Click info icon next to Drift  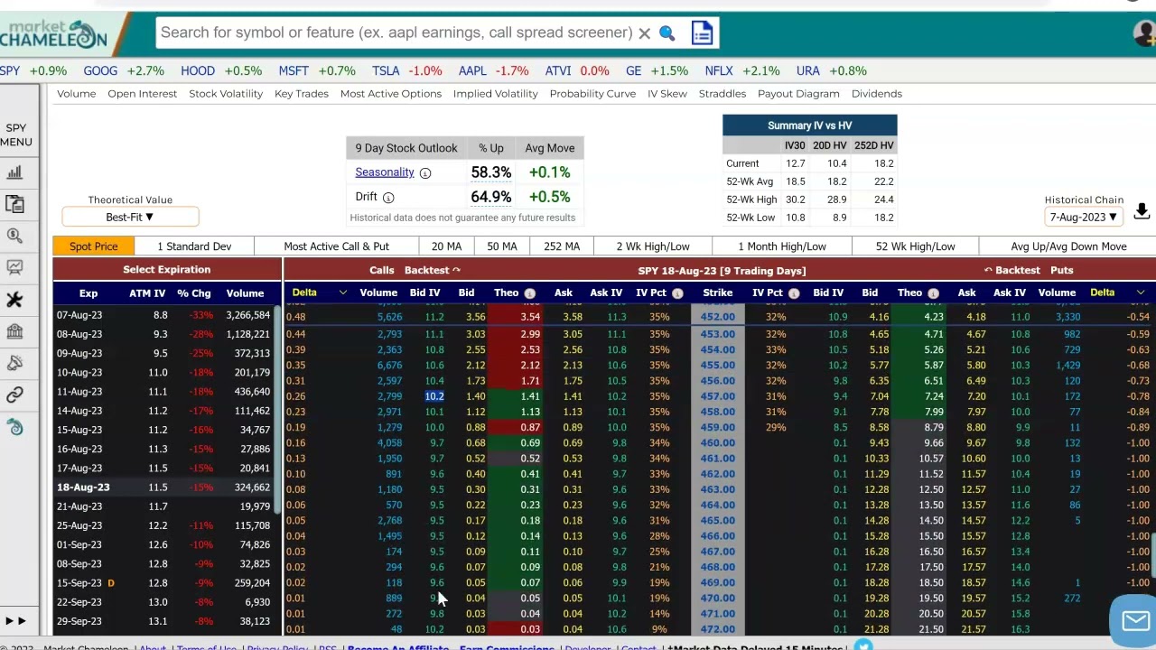click(x=388, y=197)
